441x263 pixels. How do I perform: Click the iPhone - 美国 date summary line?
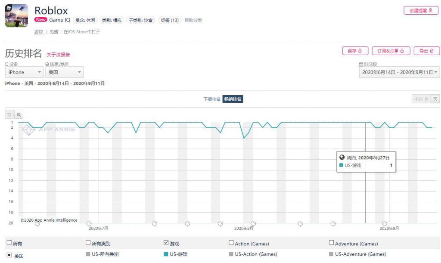(55, 84)
